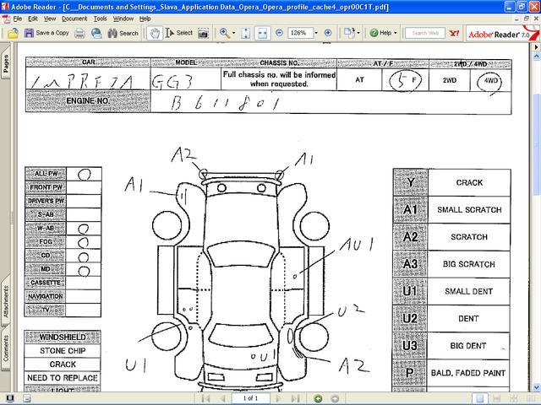Click the Print icon in toolbar
The image size is (541, 405).
click(x=79, y=33)
